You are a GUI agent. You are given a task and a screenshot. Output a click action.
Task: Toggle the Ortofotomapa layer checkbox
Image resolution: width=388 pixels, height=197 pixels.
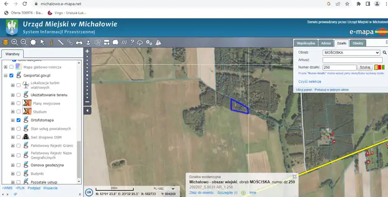point(18,120)
